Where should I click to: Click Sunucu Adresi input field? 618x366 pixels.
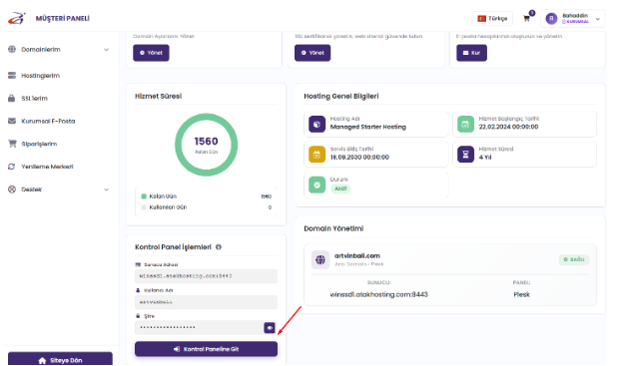pyautogui.click(x=206, y=276)
